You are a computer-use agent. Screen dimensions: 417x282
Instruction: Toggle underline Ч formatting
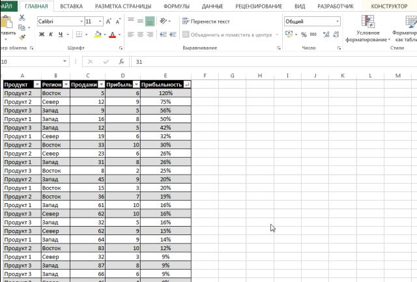(61, 35)
